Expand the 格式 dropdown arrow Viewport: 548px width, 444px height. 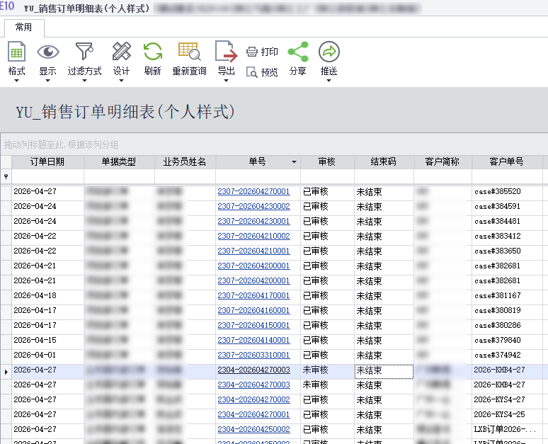click(16, 81)
